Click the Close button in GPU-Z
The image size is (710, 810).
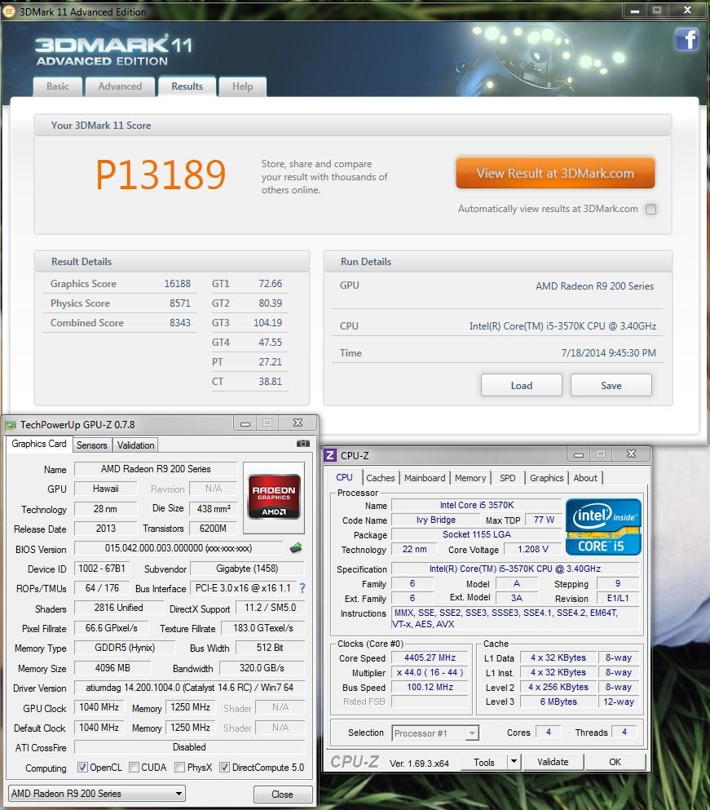tap(282, 794)
